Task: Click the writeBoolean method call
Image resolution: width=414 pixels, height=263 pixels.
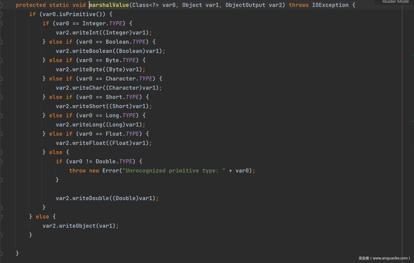Action: coord(92,51)
